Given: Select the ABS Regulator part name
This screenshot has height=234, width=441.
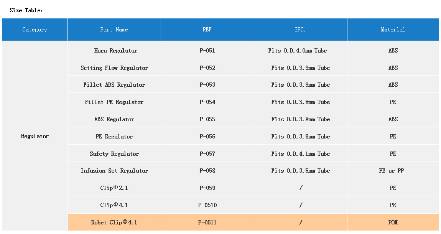Looking at the screenshot, I should point(114,119).
